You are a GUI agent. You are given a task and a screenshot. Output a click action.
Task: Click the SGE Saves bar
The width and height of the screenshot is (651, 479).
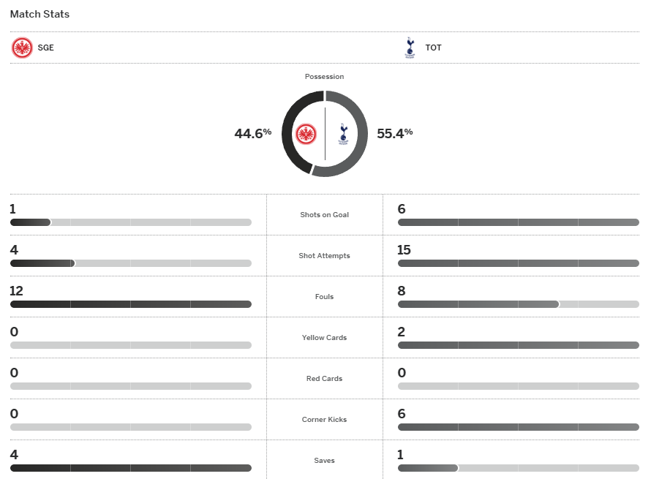(x=130, y=468)
